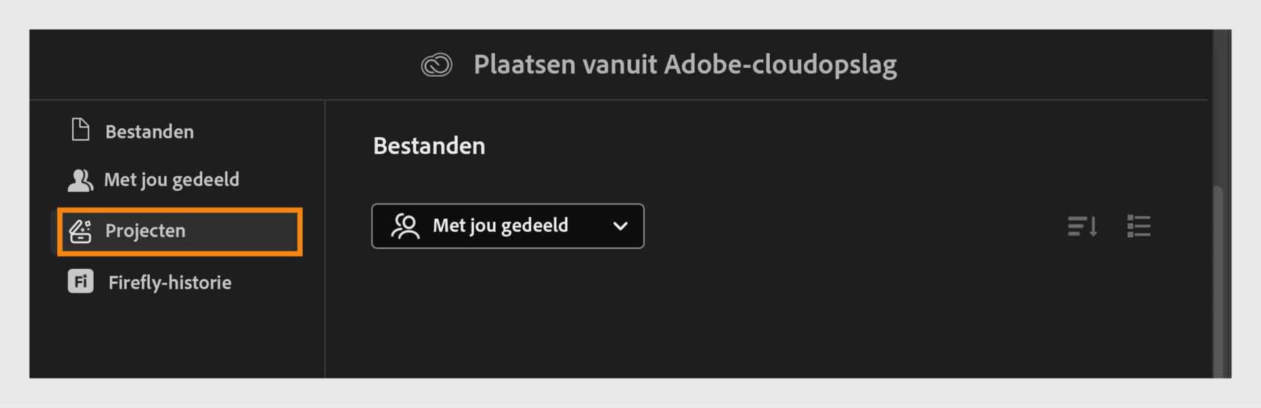Viewport: 1261px width, 408px height.
Task: Select the Projecten project-box icon
Action: pos(80,231)
